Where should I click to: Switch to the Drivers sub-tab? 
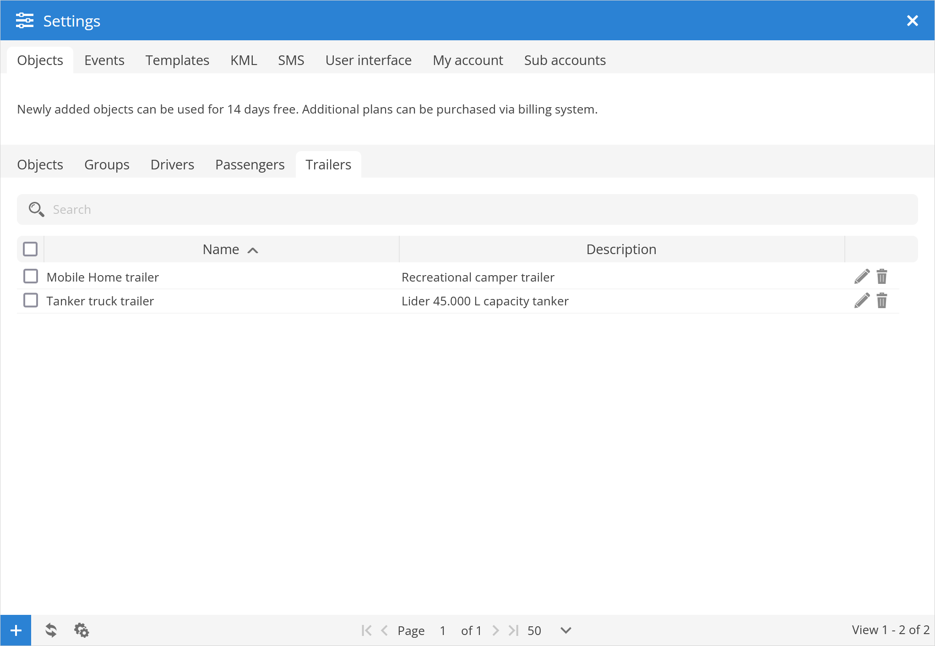tap(172, 165)
